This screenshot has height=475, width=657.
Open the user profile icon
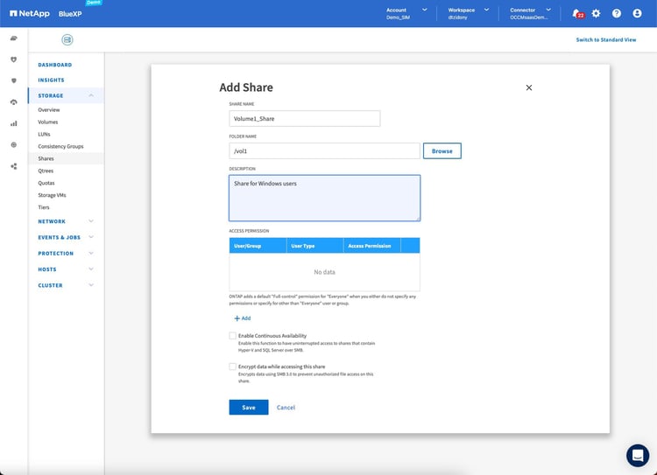(638, 13)
